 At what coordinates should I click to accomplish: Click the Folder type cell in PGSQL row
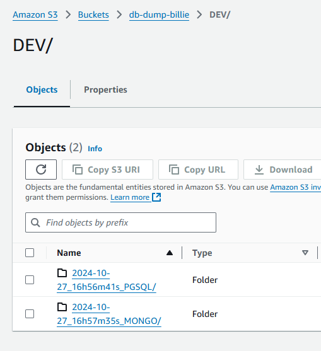pyautogui.click(x=205, y=280)
